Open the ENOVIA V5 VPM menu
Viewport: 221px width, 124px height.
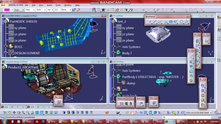16,5
